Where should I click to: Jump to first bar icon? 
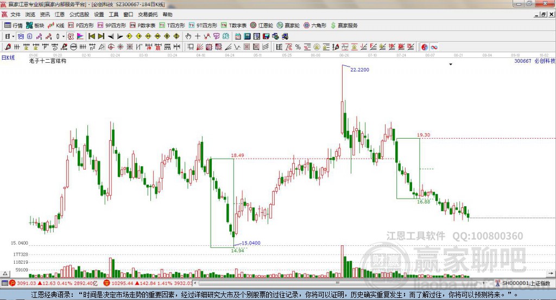[x=92, y=36]
